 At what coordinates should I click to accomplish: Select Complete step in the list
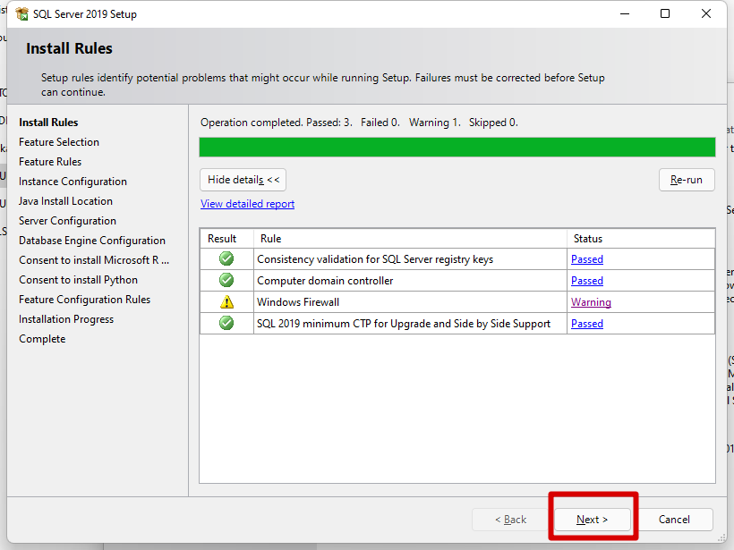[x=42, y=339]
